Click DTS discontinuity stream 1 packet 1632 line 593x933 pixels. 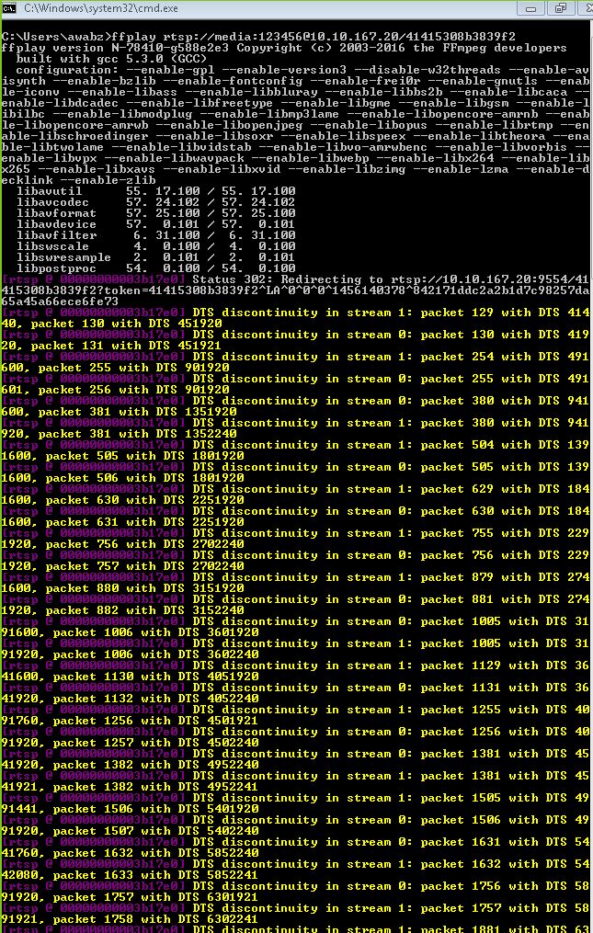[x=295, y=863]
